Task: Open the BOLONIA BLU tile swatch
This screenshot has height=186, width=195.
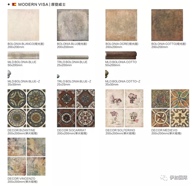Action: [73, 25]
